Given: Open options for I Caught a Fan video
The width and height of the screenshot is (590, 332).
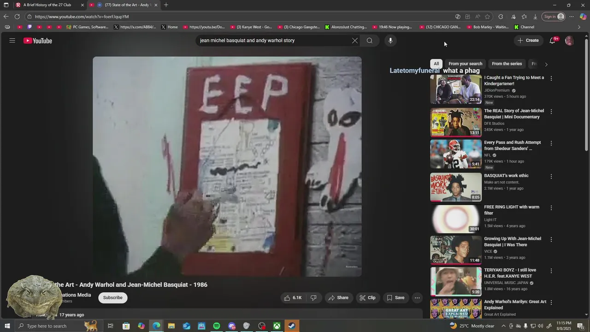Looking at the screenshot, I should 551,78.
